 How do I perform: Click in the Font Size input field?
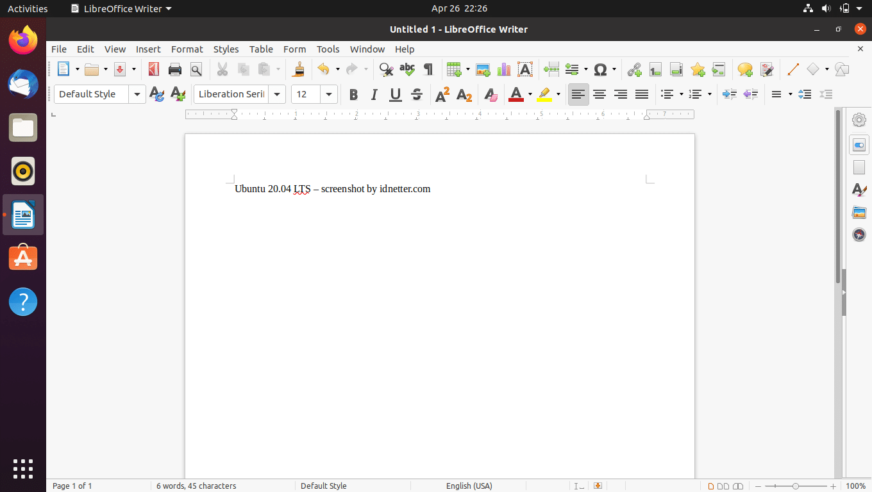(306, 94)
